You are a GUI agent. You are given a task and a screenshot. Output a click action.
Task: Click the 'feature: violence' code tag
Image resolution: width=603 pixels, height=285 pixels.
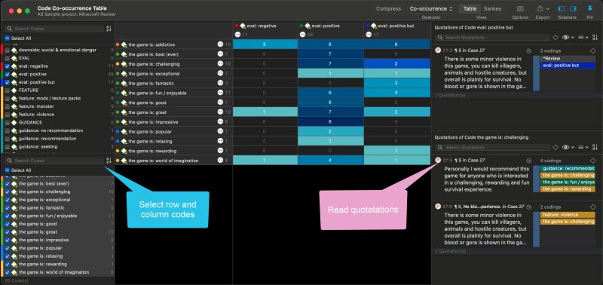(568, 215)
